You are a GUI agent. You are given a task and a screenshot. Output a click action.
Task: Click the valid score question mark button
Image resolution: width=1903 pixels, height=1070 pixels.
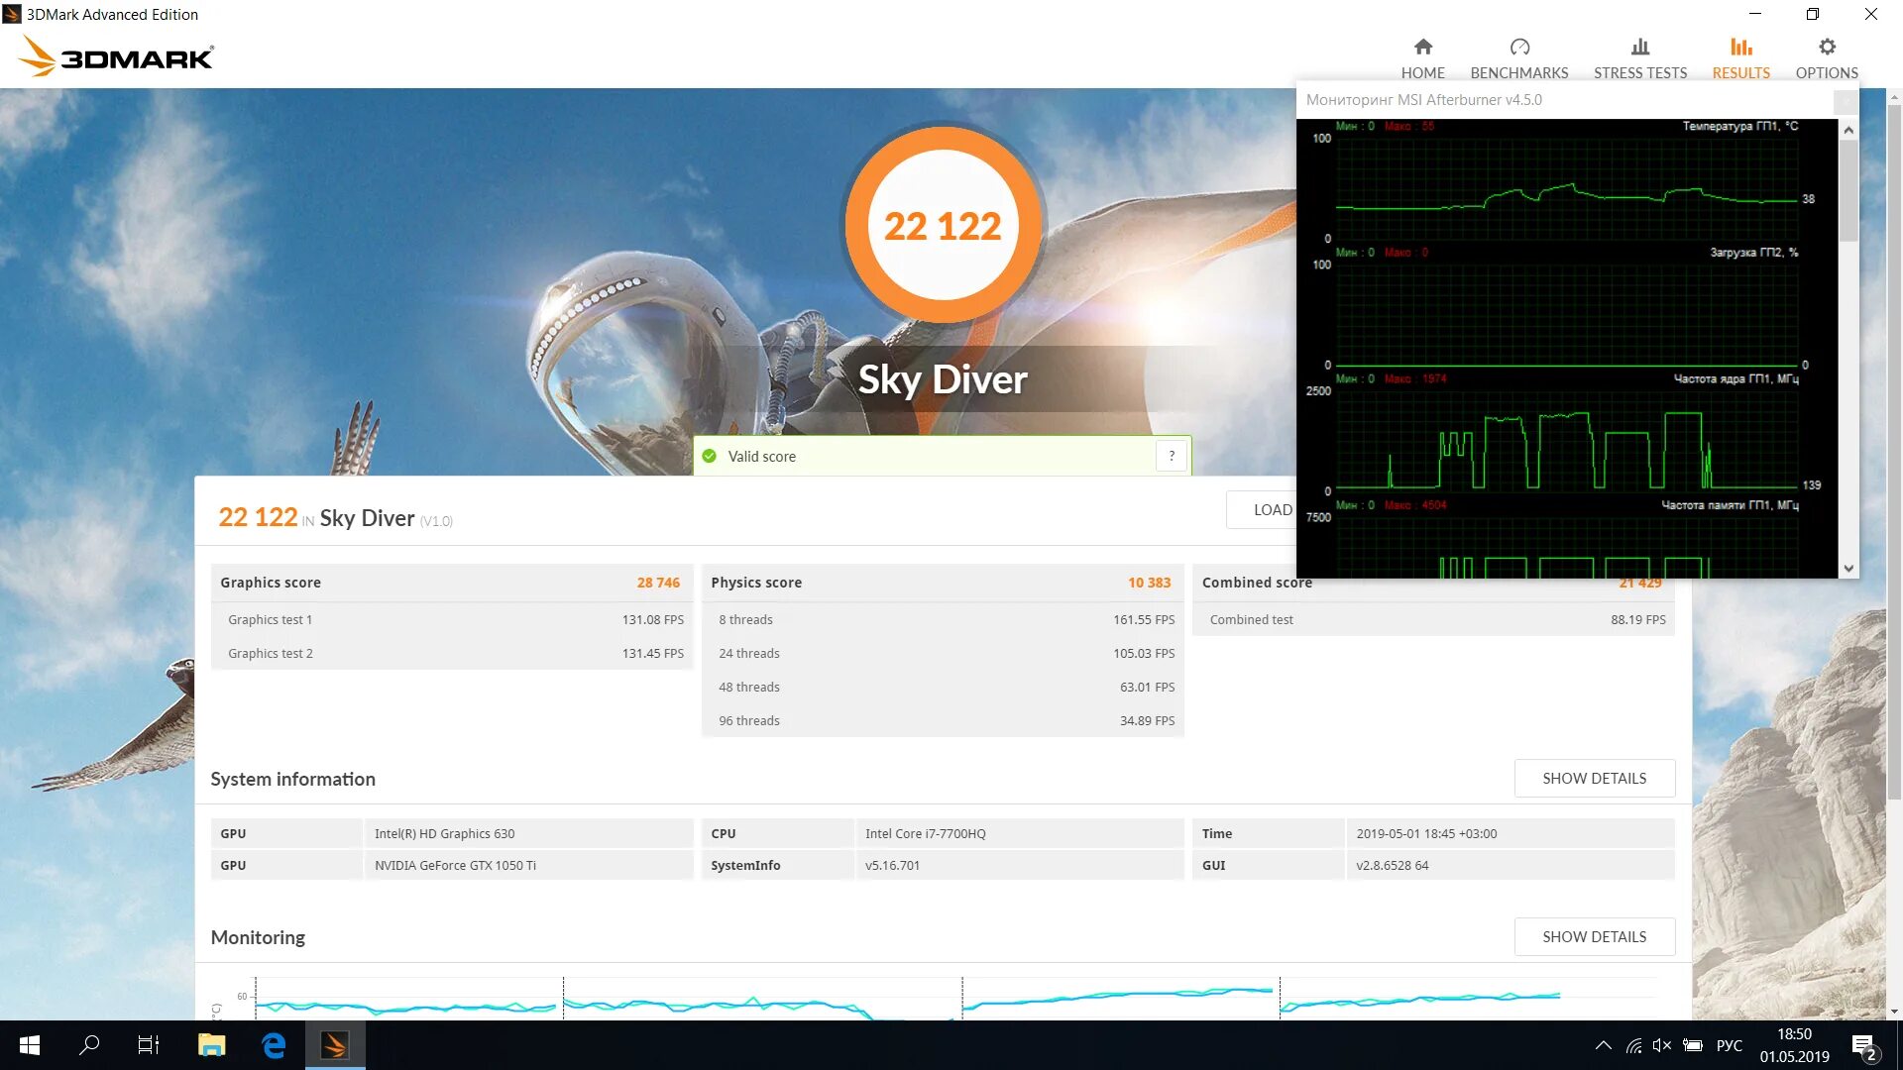[1172, 456]
